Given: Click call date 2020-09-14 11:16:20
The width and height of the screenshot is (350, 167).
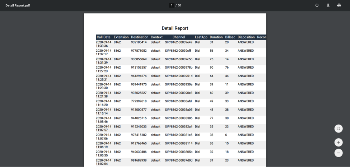Looking at the screenshot, I should 104,103.
